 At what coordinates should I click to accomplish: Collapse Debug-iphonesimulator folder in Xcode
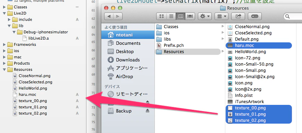click(x=14, y=32)
